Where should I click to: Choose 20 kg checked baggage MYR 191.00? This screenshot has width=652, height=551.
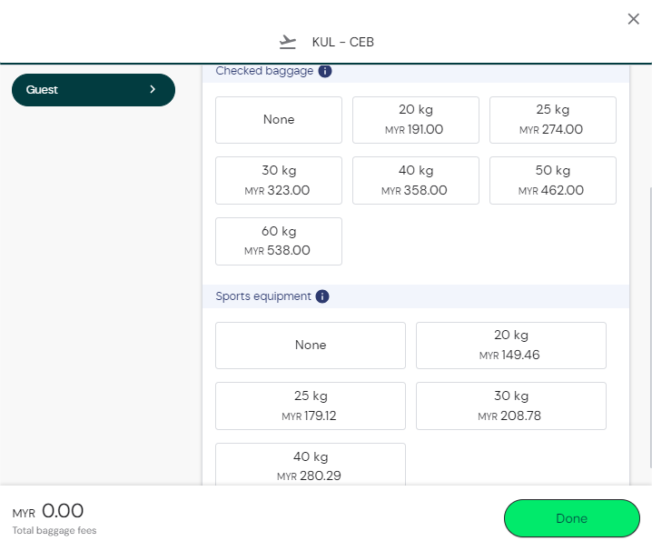[x=415, y=120]
